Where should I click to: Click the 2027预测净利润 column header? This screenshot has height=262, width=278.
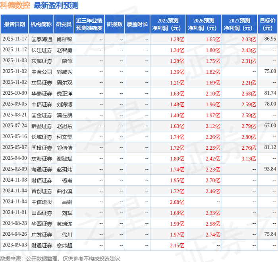coord(239,24)
